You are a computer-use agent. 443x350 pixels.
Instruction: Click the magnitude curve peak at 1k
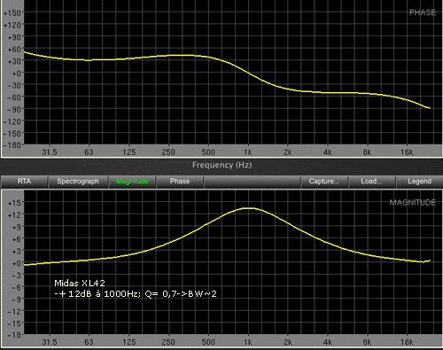tap(249, 208)
